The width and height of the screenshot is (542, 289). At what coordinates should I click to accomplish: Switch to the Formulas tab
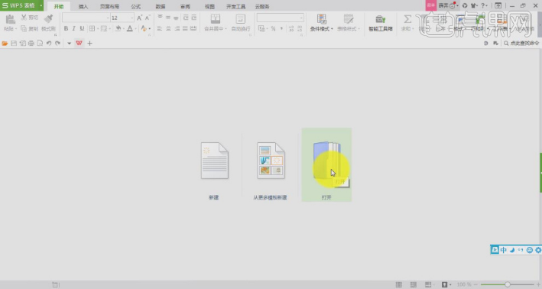(136, 6)
